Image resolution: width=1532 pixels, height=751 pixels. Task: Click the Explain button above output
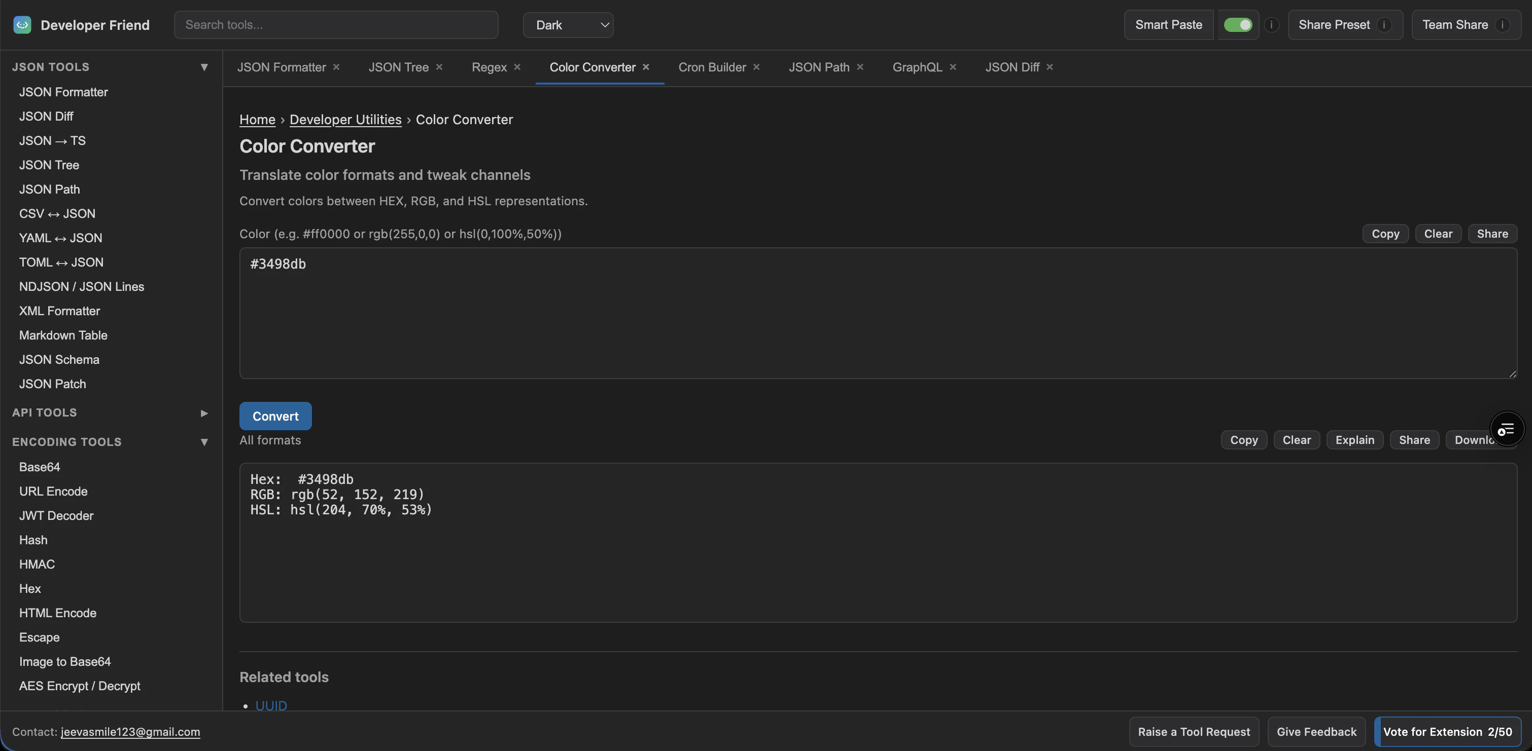tap(1354, 440)
